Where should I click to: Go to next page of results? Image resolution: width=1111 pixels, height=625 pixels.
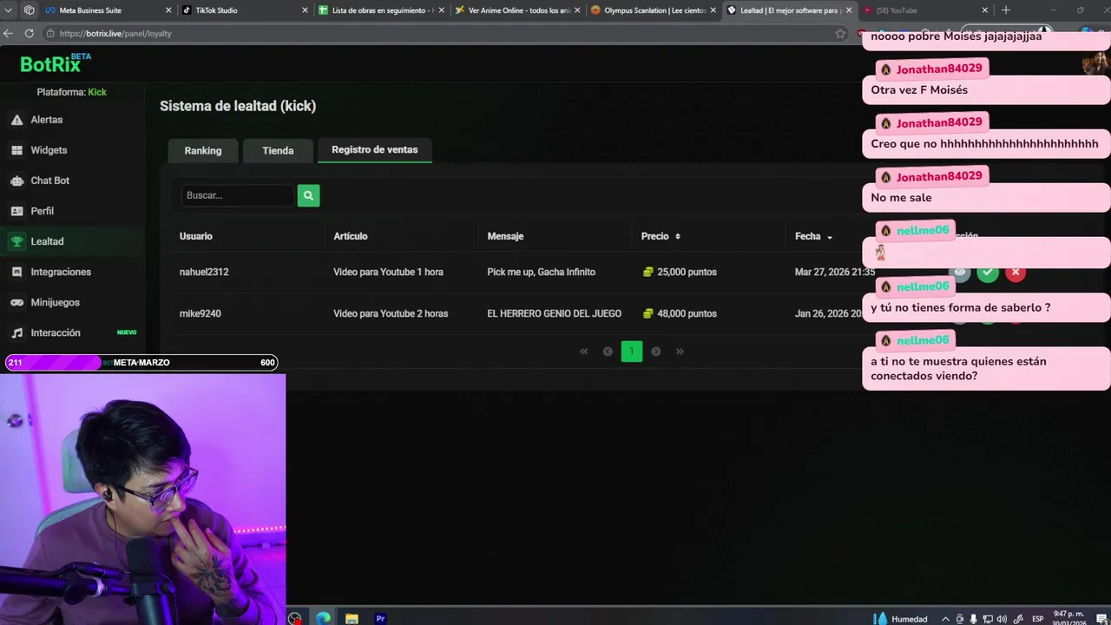pyautogui.click(x=656, y=352)
